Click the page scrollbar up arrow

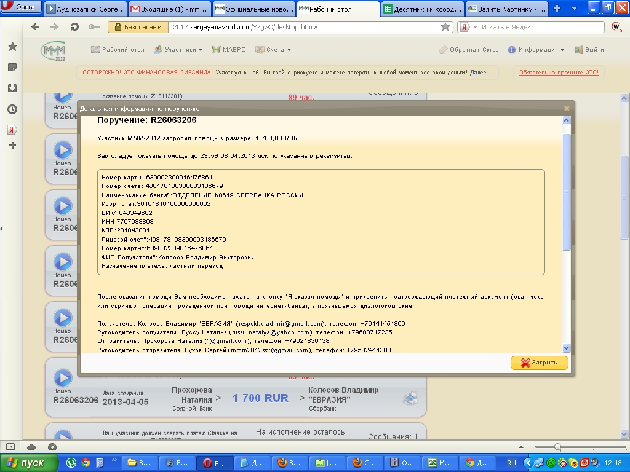tap(624, 98)
